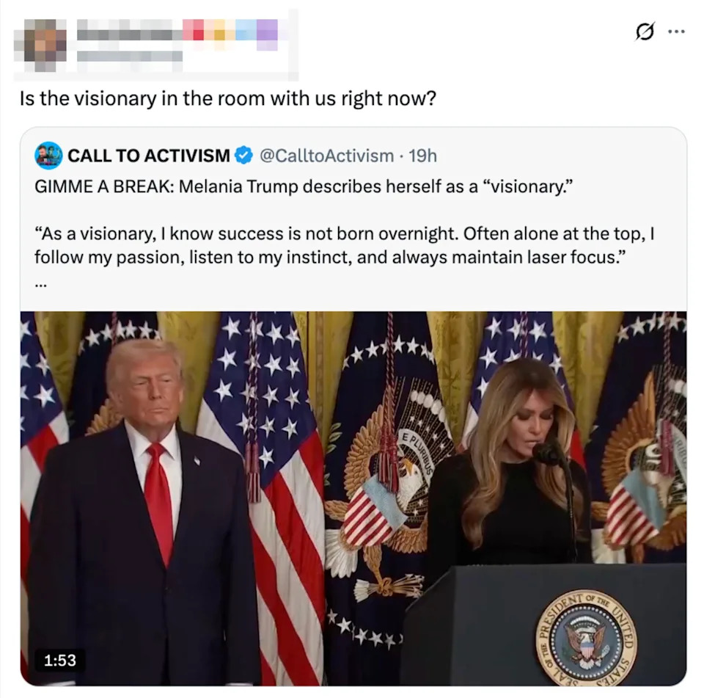Click the blurred display name of poster
The width and height of the screenshot is (704, 698).
(129, 34)
